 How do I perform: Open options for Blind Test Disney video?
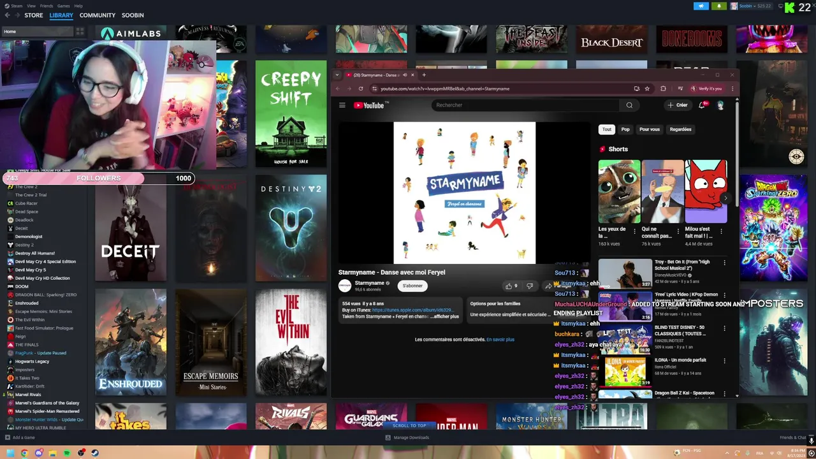[x=724, y=328]
